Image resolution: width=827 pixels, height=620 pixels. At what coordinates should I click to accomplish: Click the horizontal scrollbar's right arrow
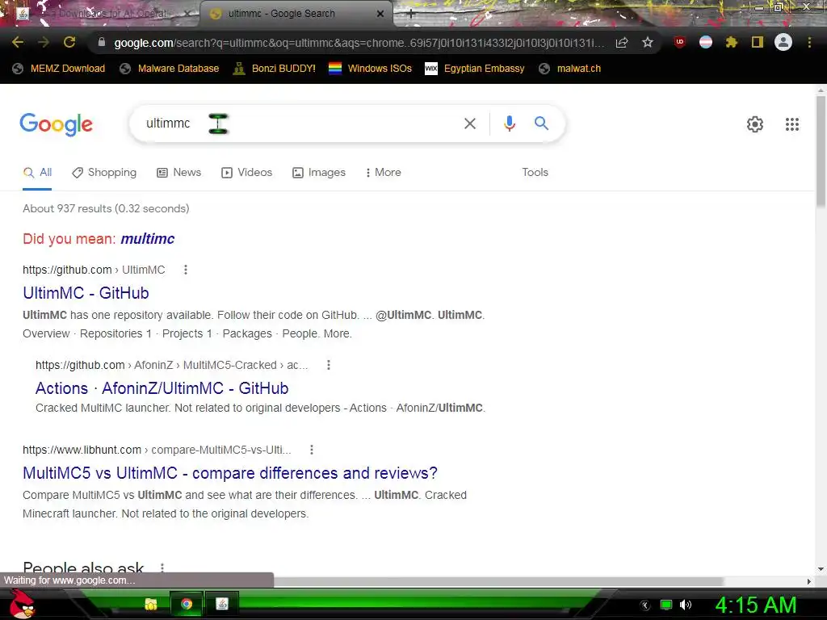[x=809, y=581]
